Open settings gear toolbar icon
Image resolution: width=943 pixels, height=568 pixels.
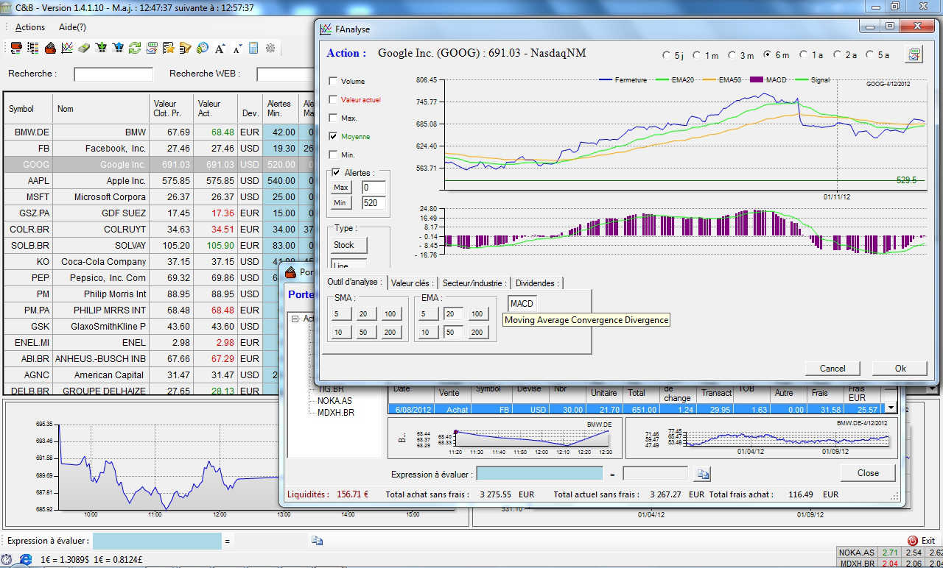270,48
